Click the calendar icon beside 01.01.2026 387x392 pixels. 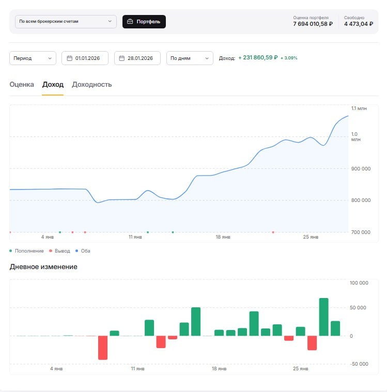pos(69,58)
